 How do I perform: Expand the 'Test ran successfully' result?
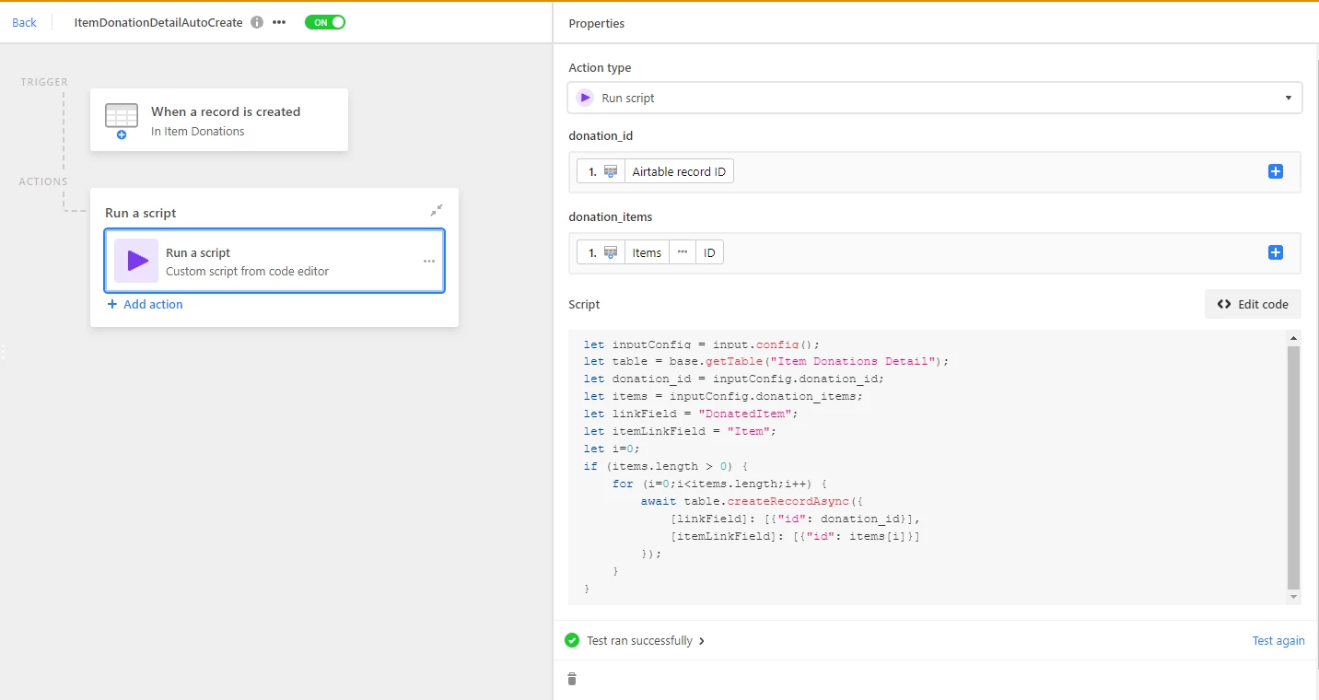tap(646, 640)
